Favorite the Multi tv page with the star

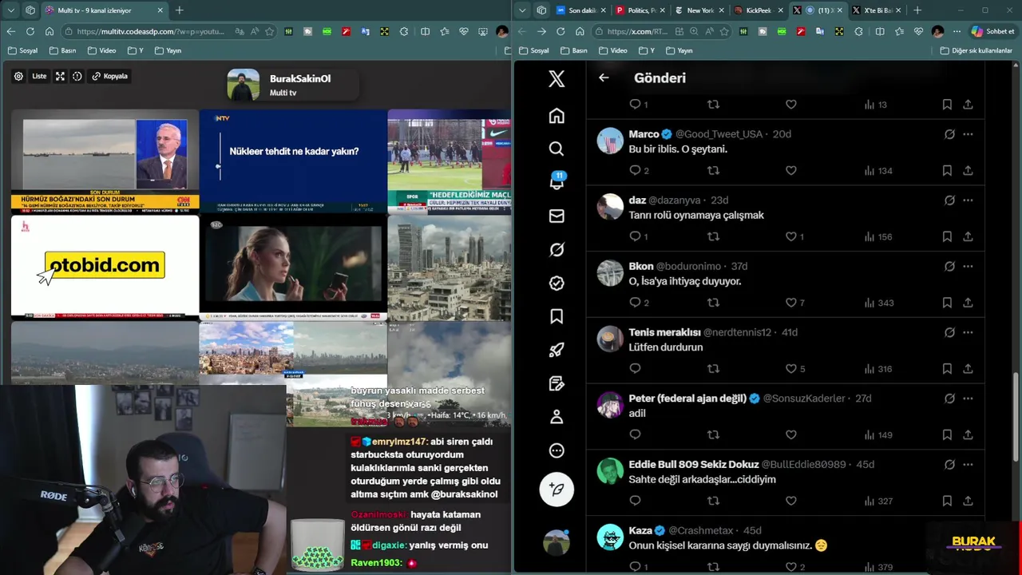[270, 31]
